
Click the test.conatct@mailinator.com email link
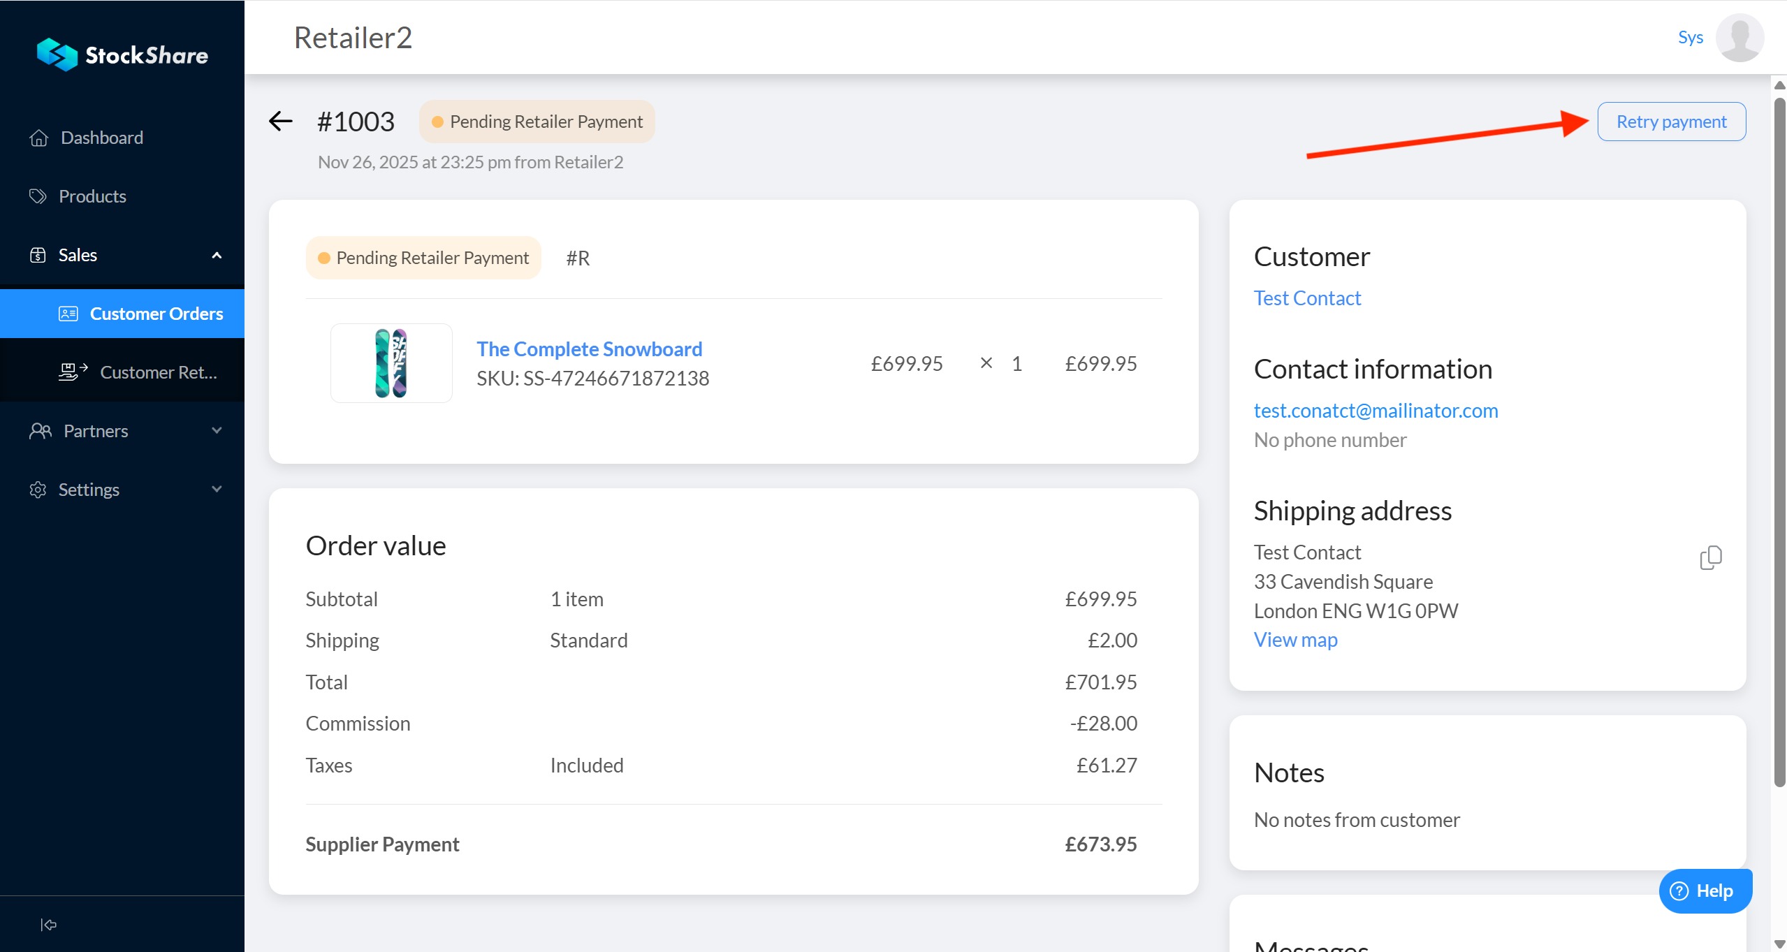click(1376, 411)
